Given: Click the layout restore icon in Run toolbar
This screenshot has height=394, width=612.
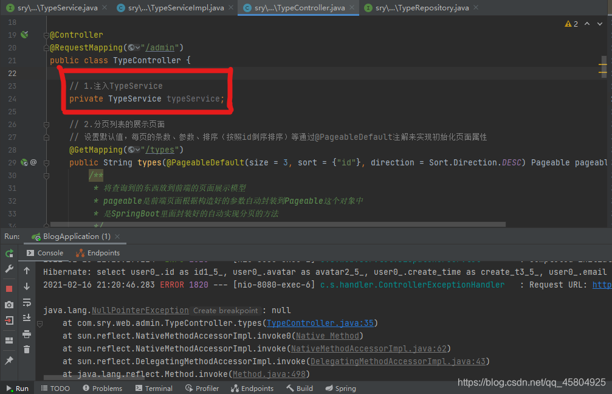Looking at the screenshot, I should (x=9, y=340).
